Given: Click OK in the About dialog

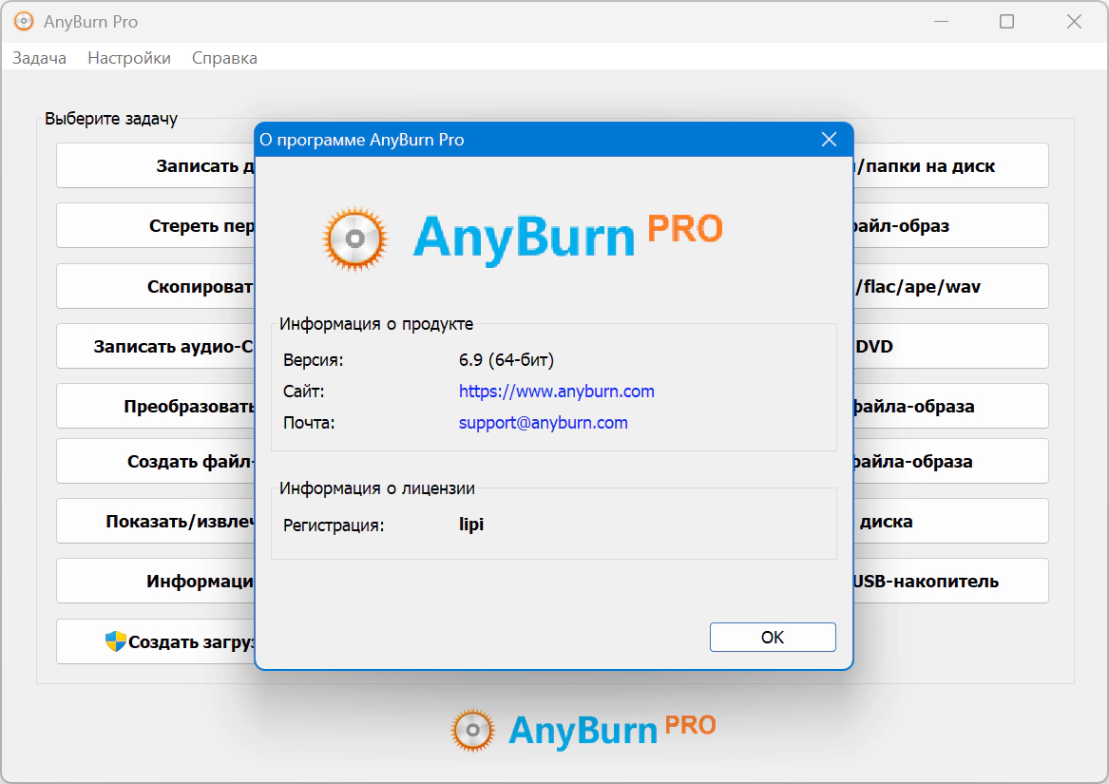Looking at the screenshot, I should pos(773,637).
